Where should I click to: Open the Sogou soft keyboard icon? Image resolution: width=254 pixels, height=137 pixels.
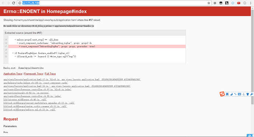pyautogui.click(x=239, y=94)
